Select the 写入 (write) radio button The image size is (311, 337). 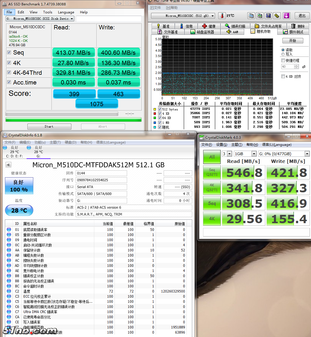pos(283,54)
